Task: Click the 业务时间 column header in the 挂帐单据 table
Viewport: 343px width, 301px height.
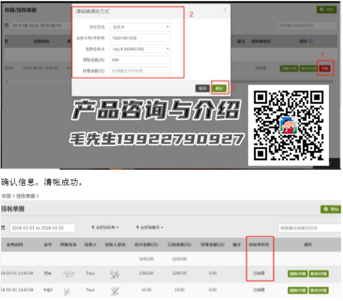Action: (x=15, y=244)
